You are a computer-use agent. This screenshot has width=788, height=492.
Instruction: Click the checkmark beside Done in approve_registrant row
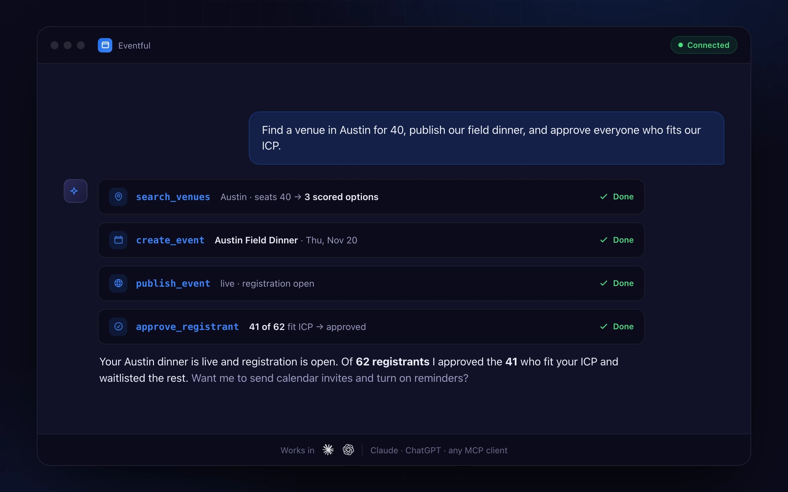click(603, 327)
